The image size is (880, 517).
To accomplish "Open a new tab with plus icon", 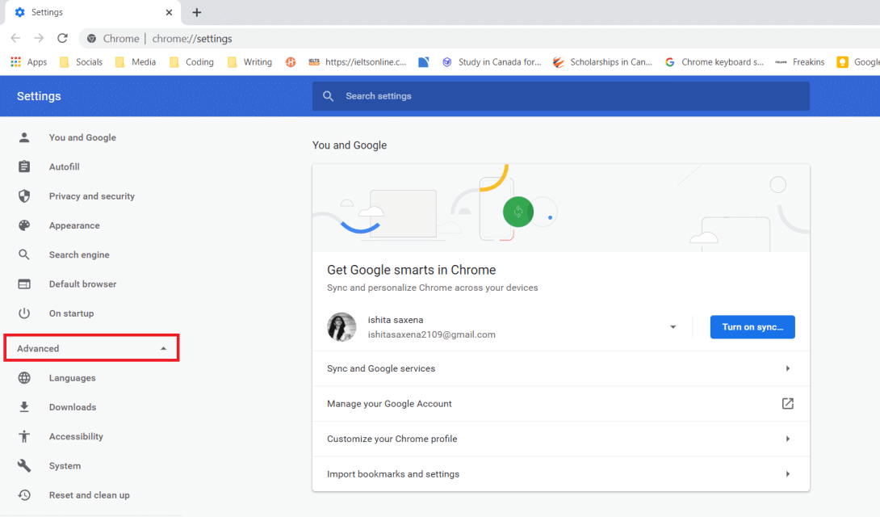I will (x=196, y=12).
